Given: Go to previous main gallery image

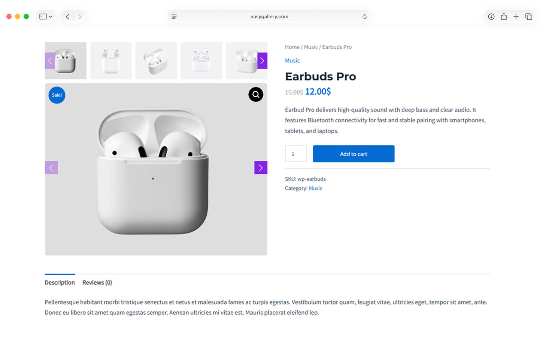Looking at the screenshot, I should coord(51,168).
